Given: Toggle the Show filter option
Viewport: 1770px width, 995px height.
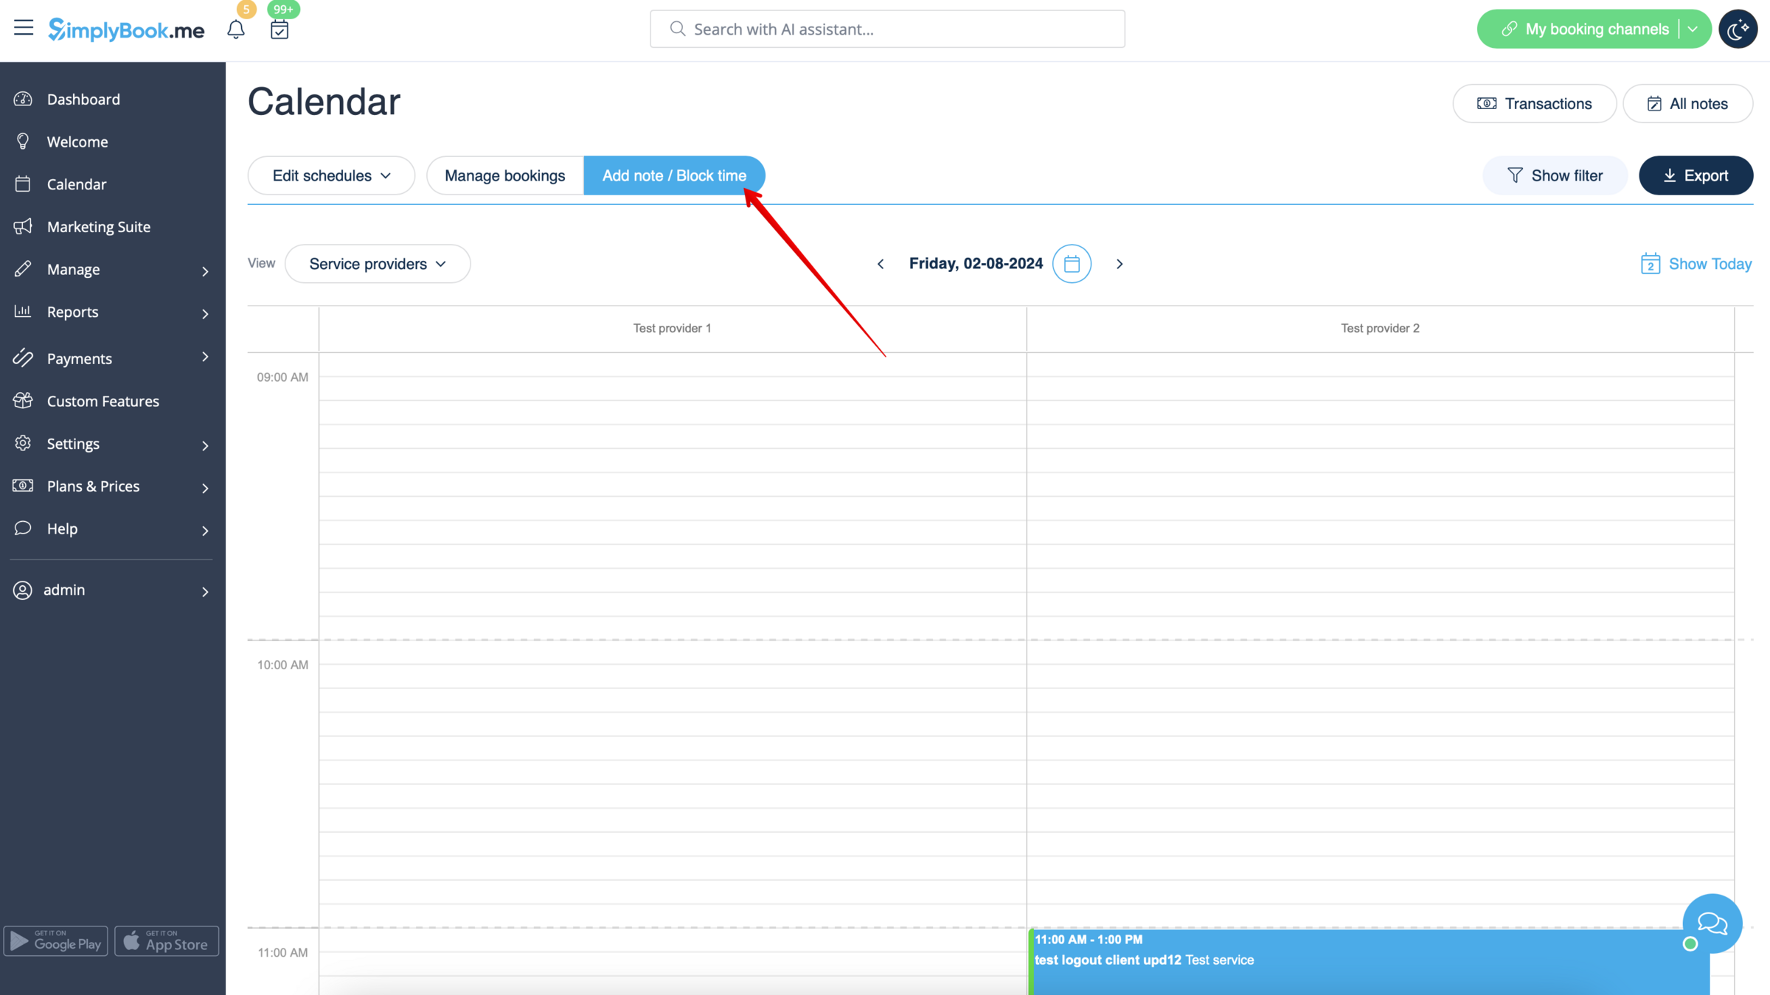Looking at the screenshot, I should pyautogui.click(x=1555, y=175).
